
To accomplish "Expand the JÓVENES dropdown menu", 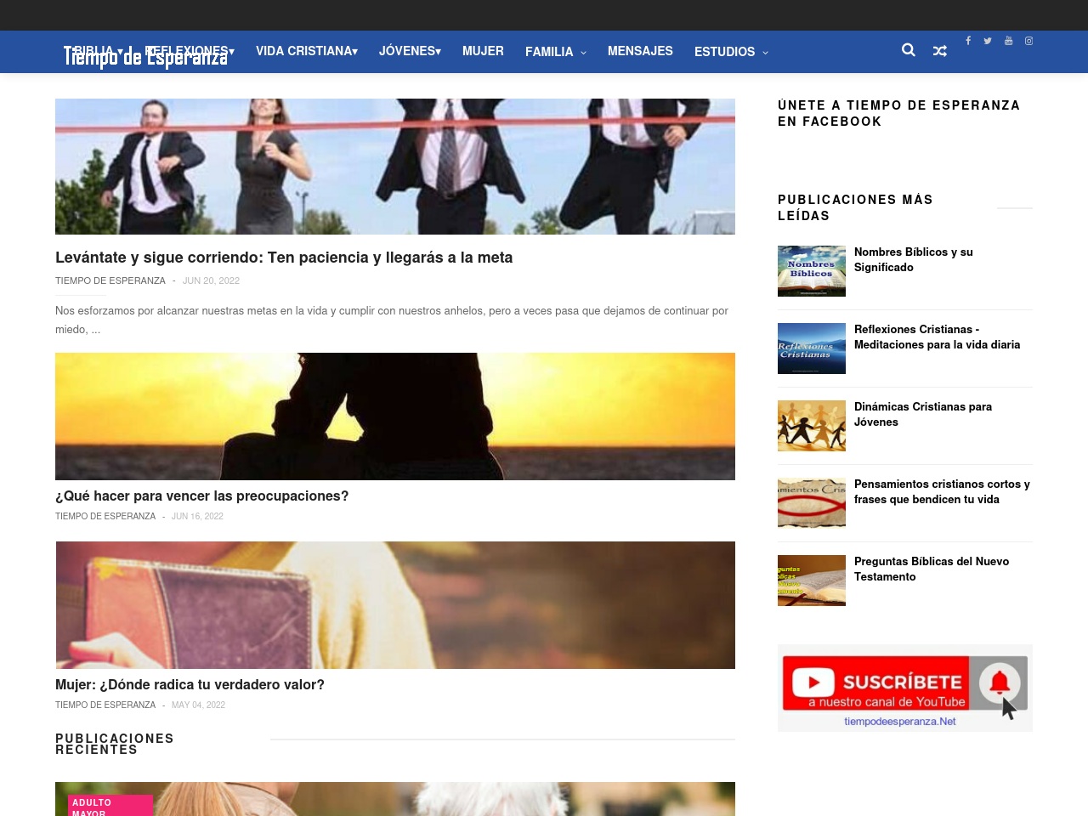I will tap(410, 51).
